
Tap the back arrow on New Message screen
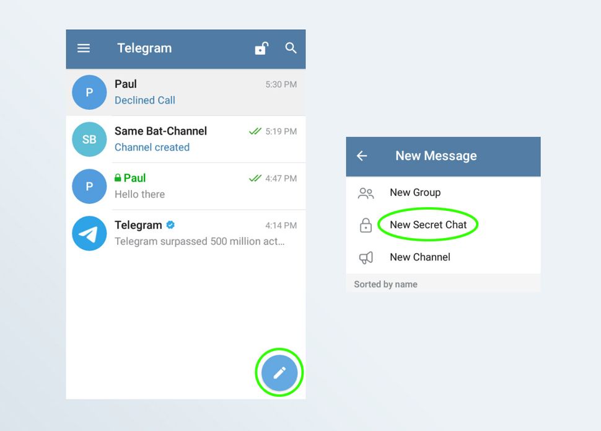tap(362, 156)
